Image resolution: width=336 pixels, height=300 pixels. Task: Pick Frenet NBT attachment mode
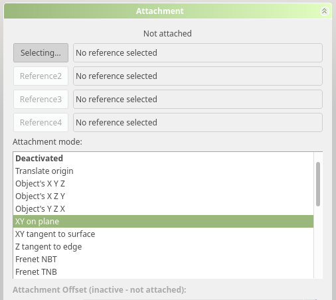coord(163,260)
